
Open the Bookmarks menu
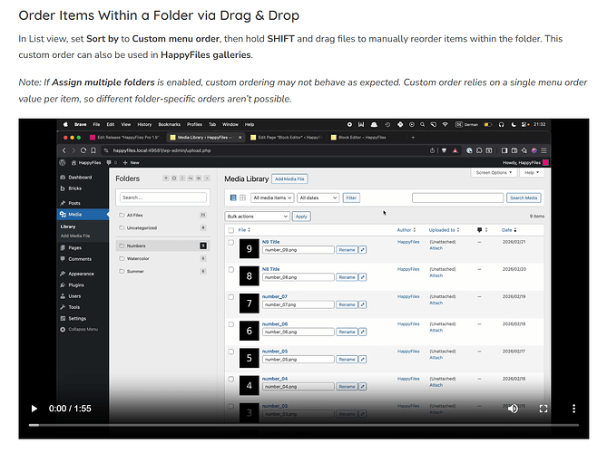pos(169,124)
